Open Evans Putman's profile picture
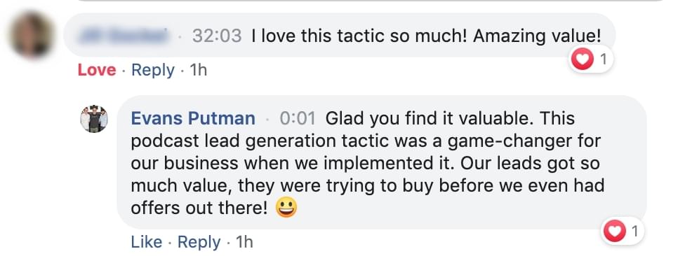The height and width of the screenshot is (256, 685). tap(94, 119)
